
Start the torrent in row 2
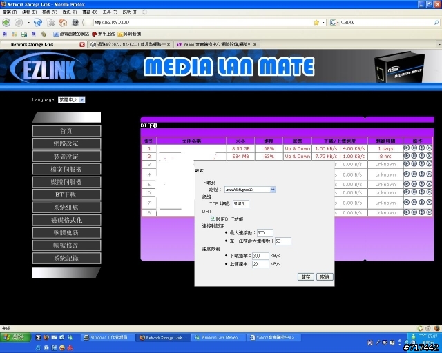click(x=407, y=155)
